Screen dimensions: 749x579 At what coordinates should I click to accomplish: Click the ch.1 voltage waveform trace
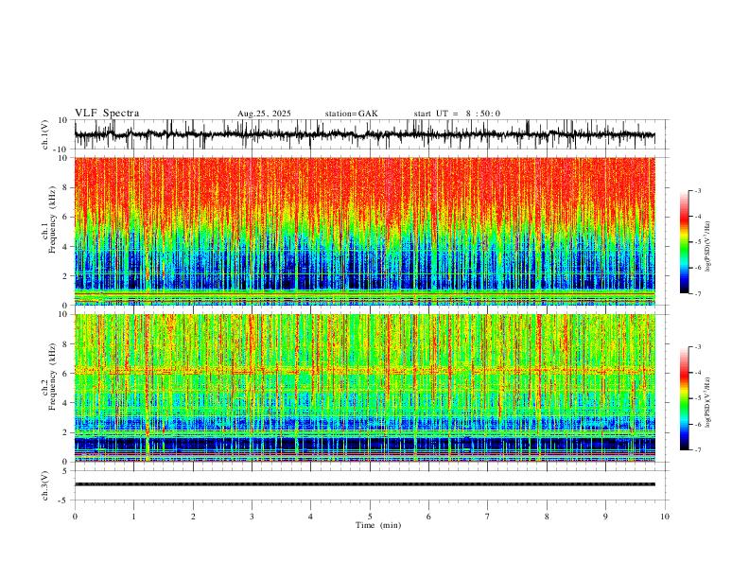364,134
